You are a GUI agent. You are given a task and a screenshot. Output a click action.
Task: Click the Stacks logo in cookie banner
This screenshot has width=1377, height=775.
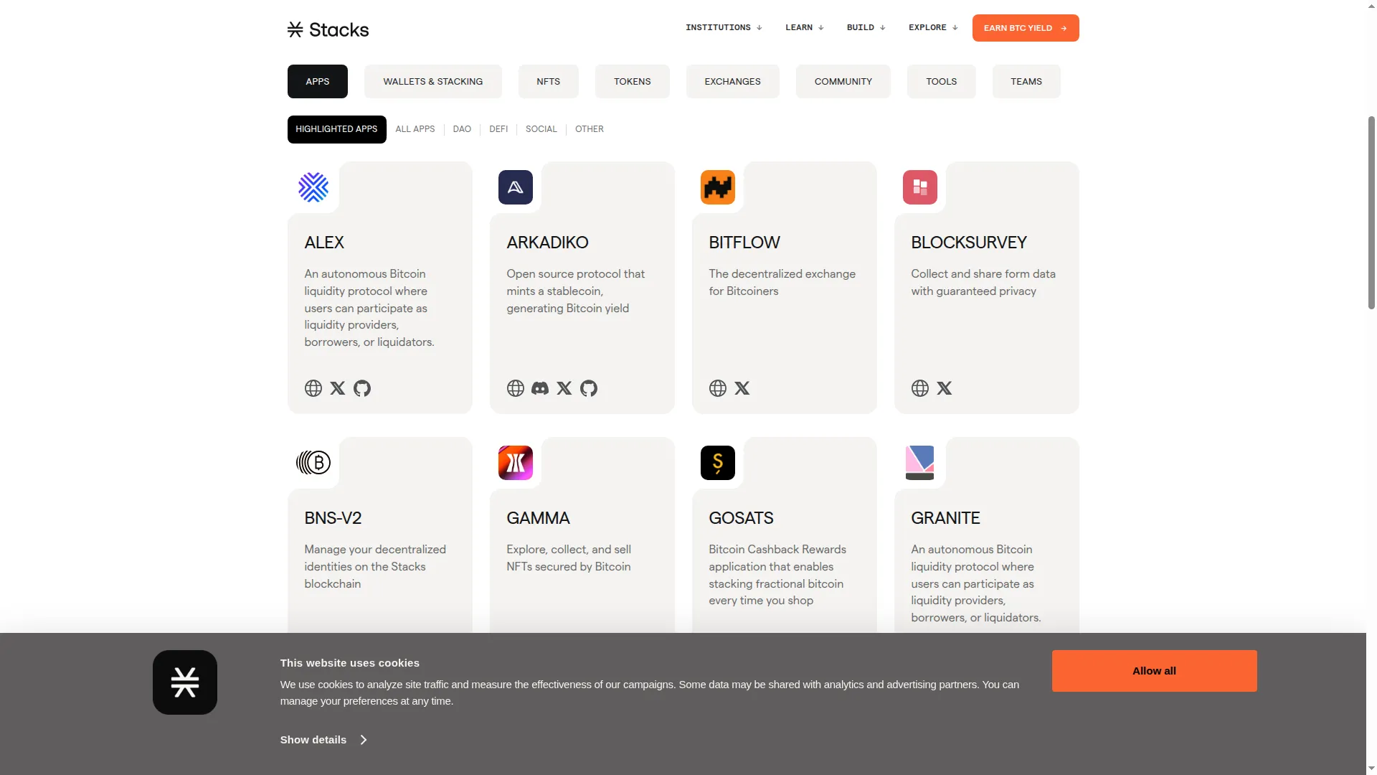tap(185, 682)
